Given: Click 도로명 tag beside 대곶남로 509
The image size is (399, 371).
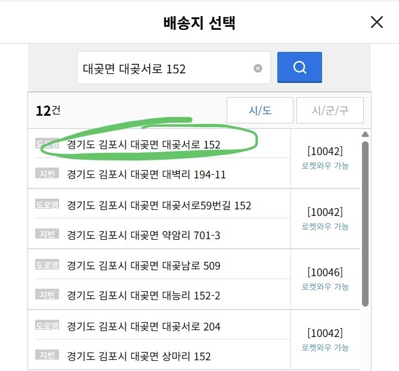Looking at the screenshot, I should tap(47, 265).
